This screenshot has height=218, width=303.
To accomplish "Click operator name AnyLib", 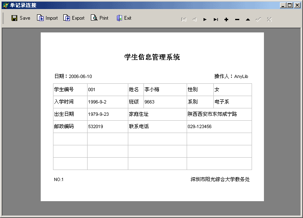I will click(x=241, y=76).
